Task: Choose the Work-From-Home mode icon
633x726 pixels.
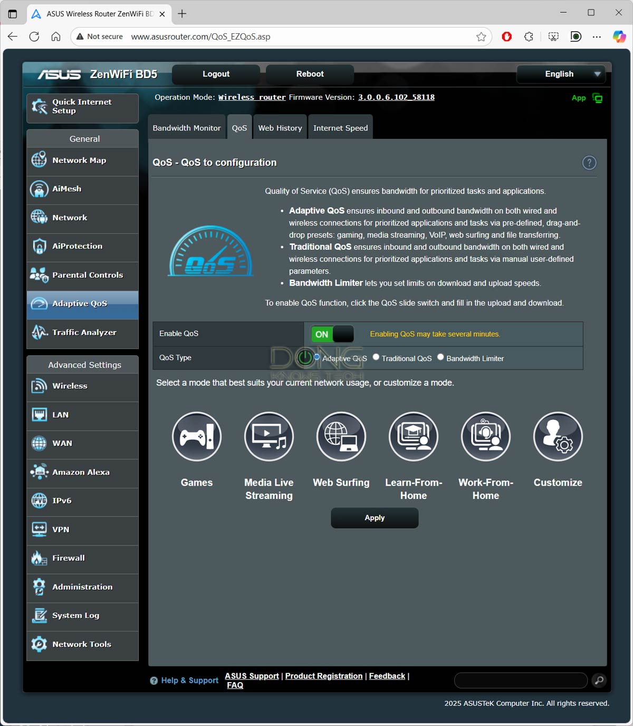Action: click(486, 437)
